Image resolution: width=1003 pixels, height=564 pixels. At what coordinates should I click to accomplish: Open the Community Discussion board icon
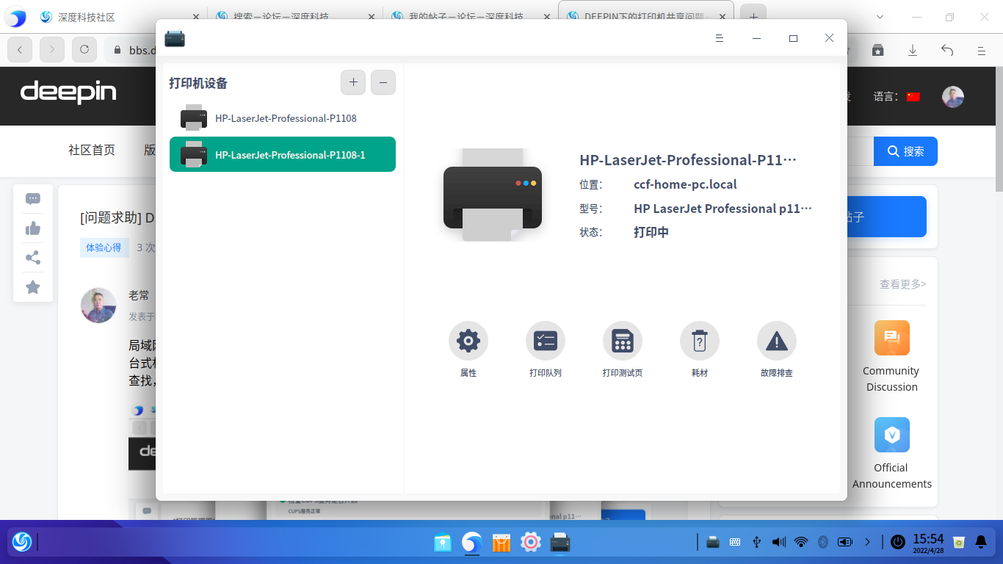892,338
